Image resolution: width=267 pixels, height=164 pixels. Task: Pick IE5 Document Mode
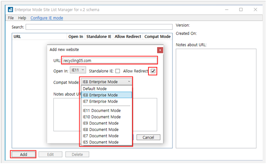pyautogui.click(x=106, y=142)
